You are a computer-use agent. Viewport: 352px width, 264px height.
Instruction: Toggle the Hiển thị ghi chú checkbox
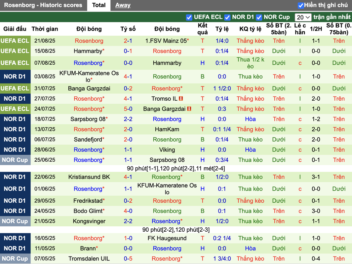tap(300, 5)
